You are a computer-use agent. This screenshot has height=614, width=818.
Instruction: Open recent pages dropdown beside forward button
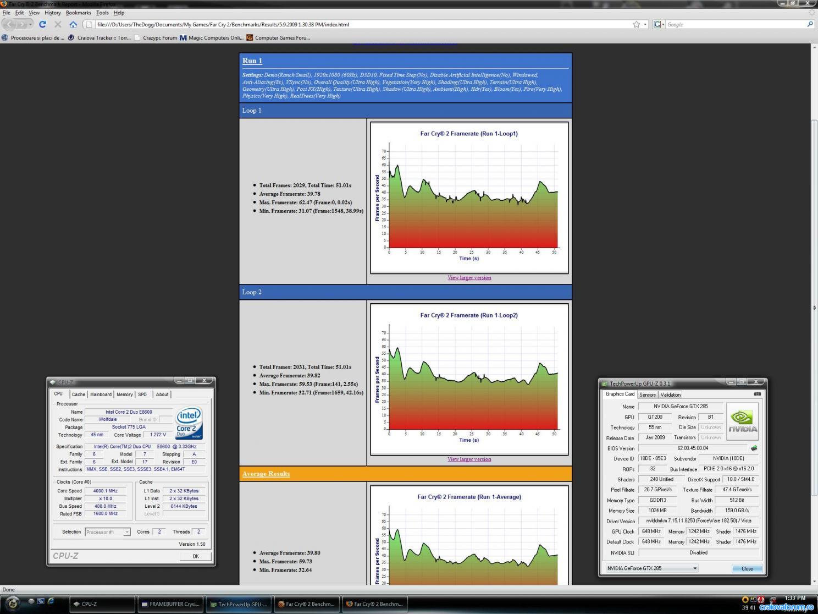point(31,24)
